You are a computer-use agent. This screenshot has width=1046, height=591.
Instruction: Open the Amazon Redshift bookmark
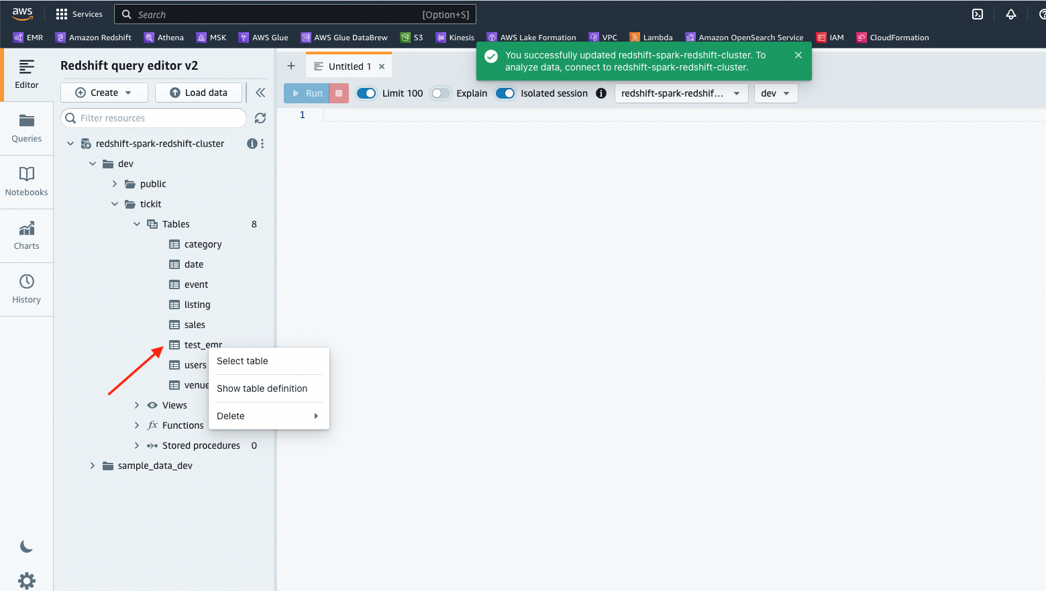coord(94,38)
